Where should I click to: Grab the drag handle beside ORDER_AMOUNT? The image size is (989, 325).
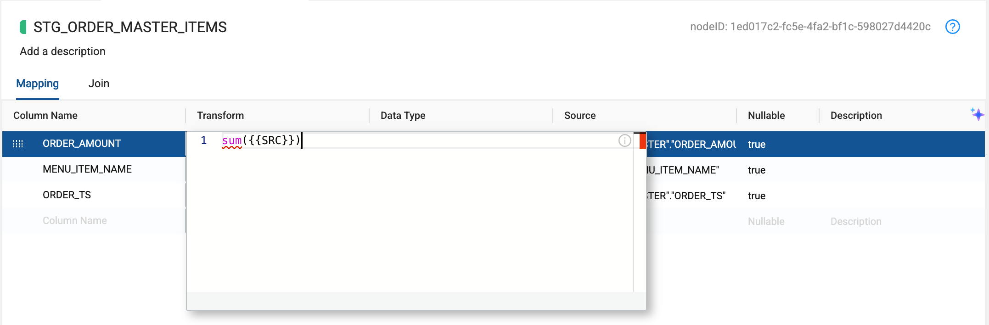[x=18, y=144]
